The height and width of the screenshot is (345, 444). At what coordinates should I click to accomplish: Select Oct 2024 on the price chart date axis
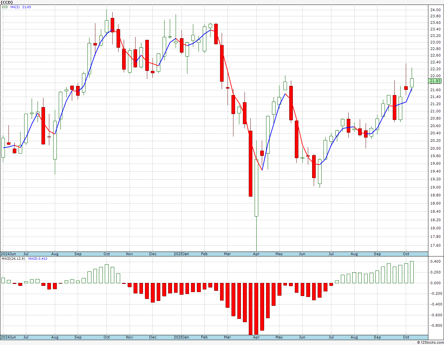107,254
